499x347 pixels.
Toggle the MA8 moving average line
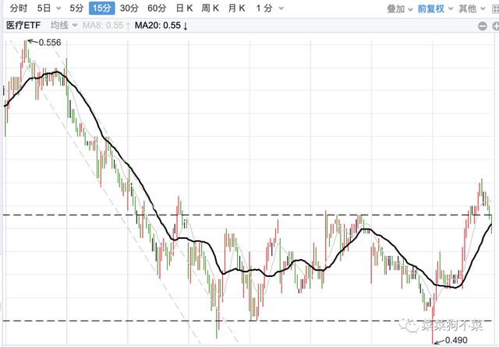(x=106, y=26)
